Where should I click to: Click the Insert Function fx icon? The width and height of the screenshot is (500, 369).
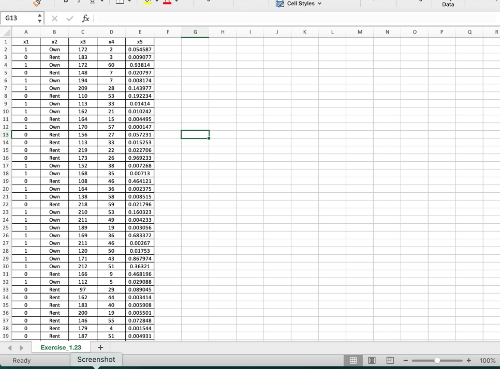click(x=85, y=19)
